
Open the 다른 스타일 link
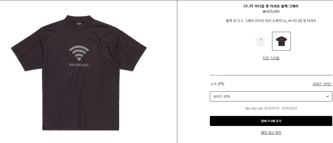click(x=271, y=58)
